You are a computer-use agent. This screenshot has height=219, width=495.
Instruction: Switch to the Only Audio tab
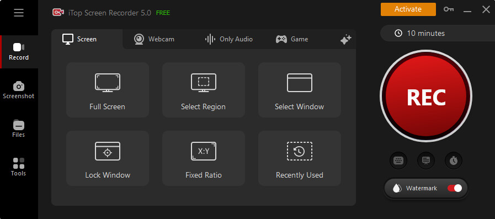[x=228, y=39]
